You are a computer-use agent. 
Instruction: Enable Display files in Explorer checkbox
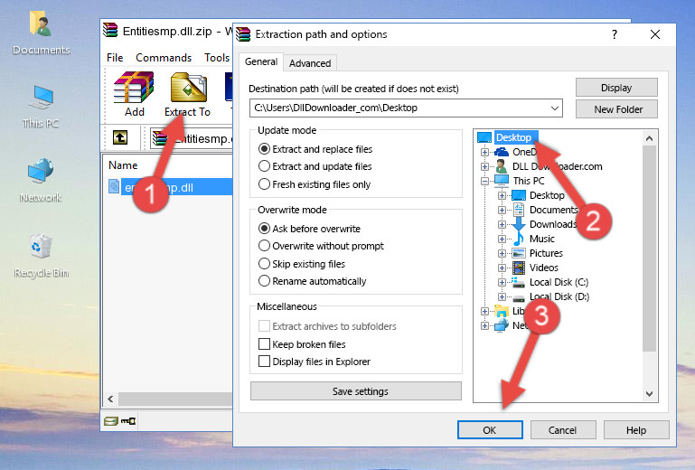[264, 362]
